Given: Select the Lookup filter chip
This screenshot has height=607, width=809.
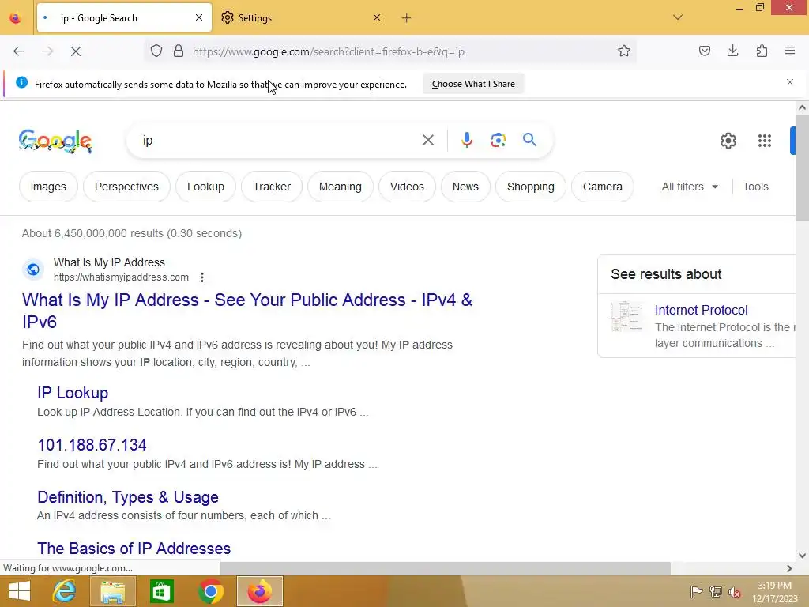Looking at the screenshot, I should pyautogui.click(x=206, y=187).
